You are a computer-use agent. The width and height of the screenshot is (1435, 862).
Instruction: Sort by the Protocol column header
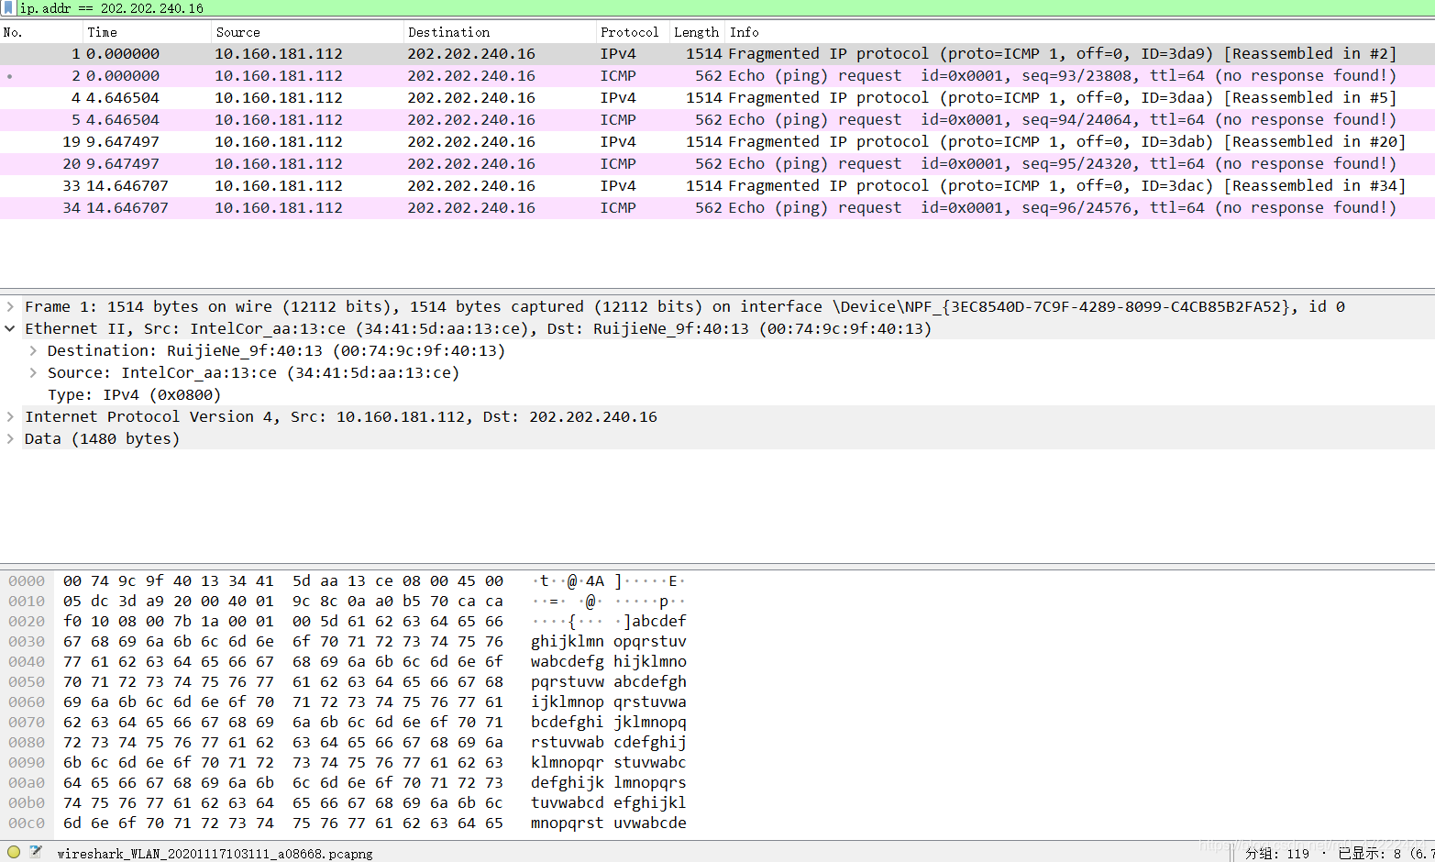634,32
